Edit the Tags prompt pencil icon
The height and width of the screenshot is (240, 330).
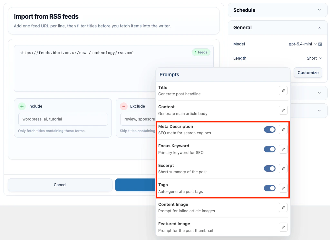click(x=283, y=188)
